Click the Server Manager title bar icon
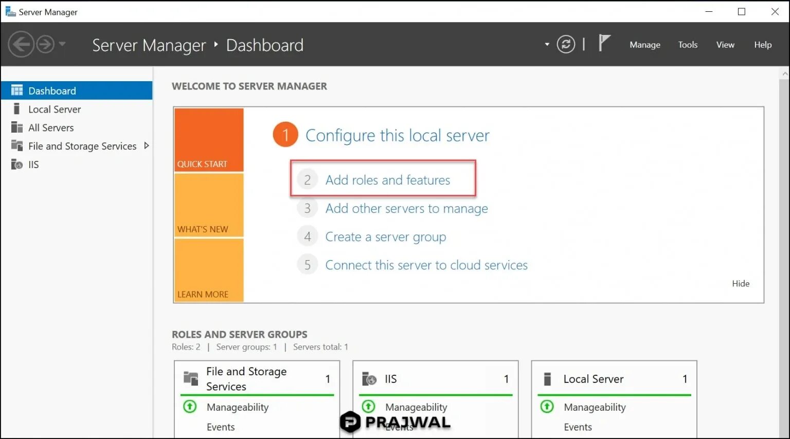Viewport: 790px width, 439px height. [x=10, y=11]
